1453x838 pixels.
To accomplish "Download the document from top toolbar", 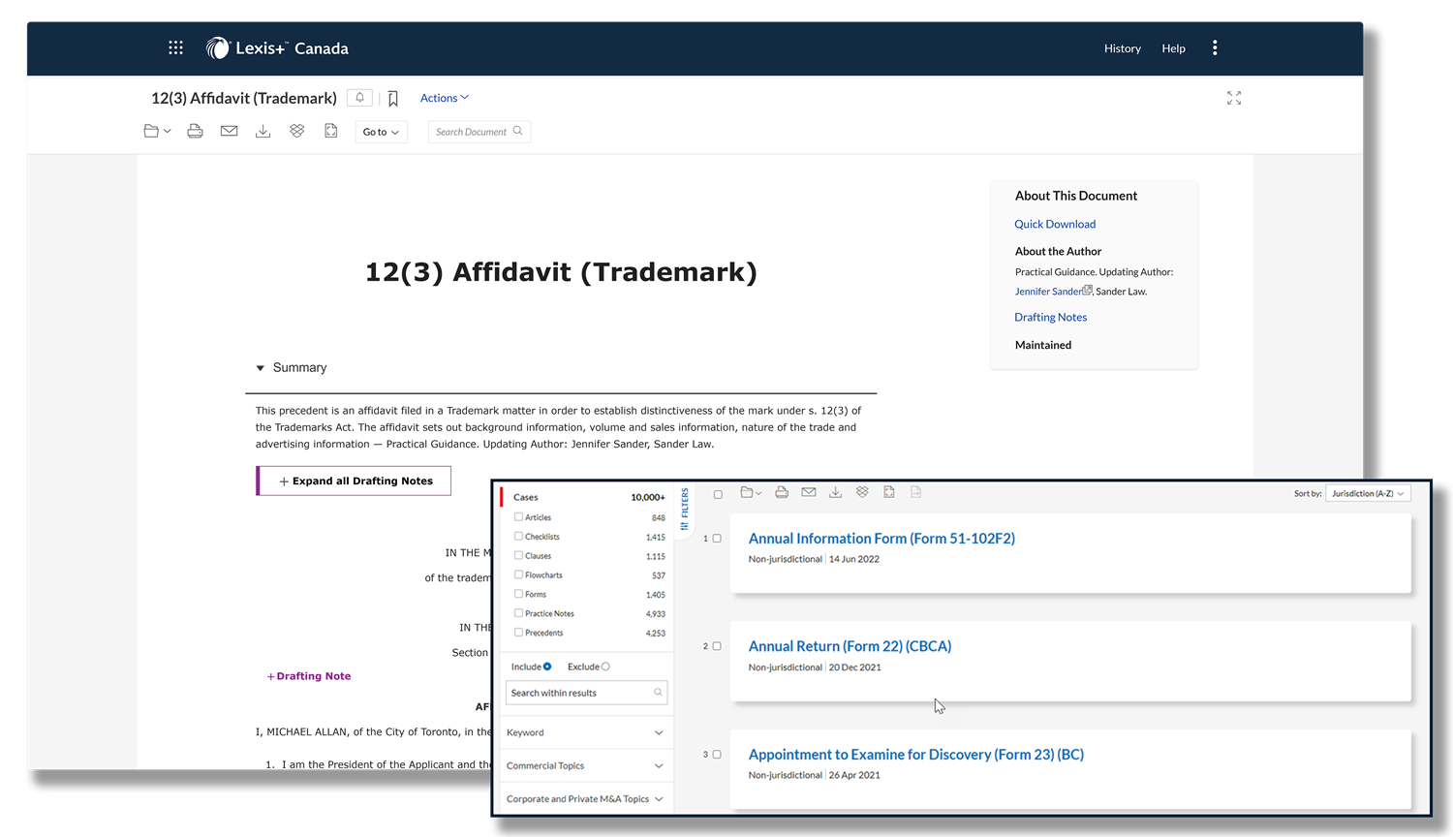I will pos(263,131).
